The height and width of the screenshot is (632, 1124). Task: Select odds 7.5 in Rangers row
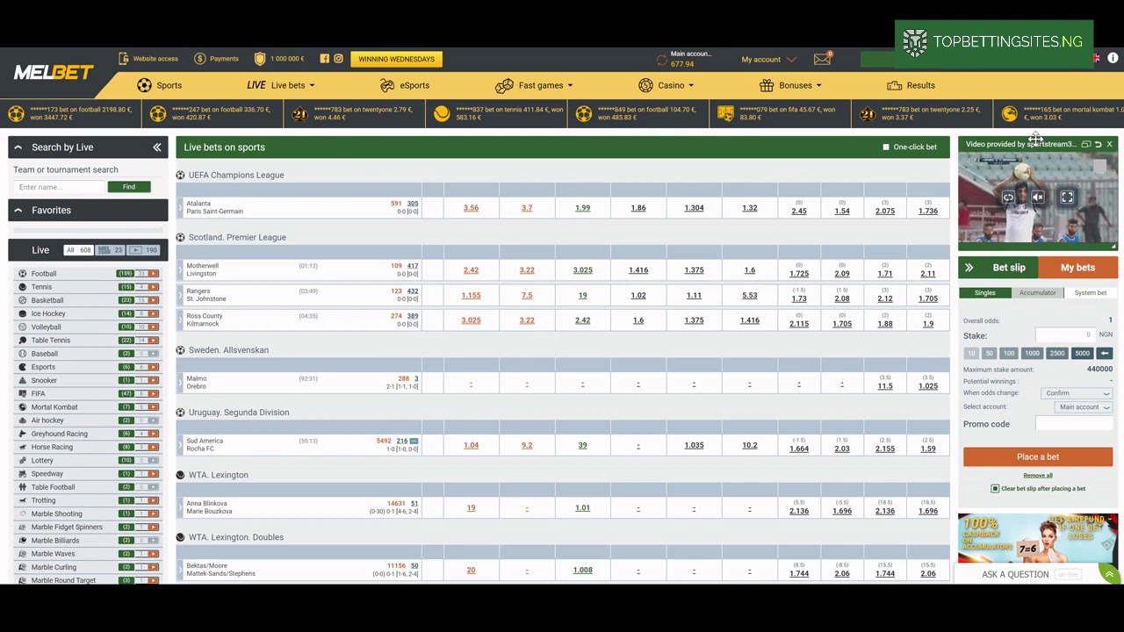[527, 296]
